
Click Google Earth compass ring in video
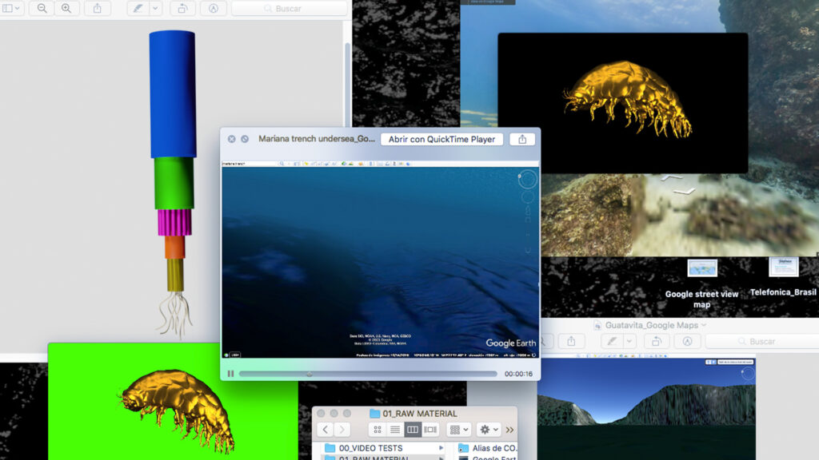pos(528,179)
